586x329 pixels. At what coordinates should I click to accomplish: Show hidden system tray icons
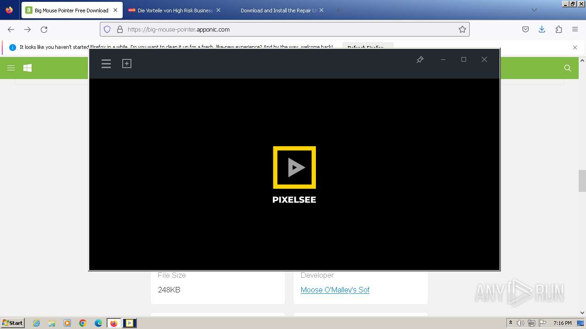tap(510, 323)
